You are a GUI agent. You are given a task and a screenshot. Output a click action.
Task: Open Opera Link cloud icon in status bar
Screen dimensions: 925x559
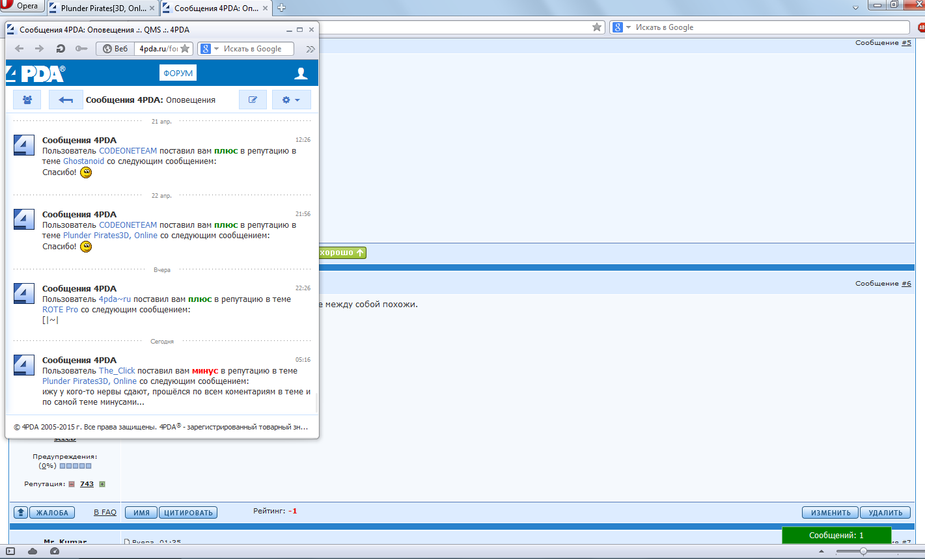pyautogui.click(x=33, y=551)
